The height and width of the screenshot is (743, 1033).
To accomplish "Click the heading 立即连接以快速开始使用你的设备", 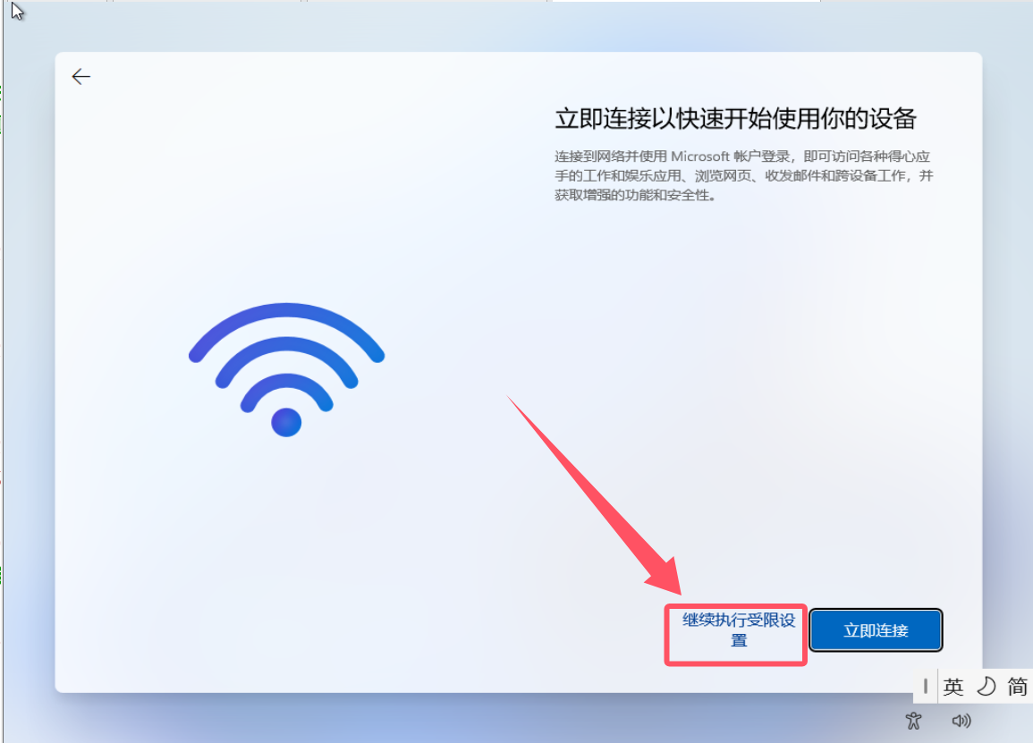I will (735, 119).
